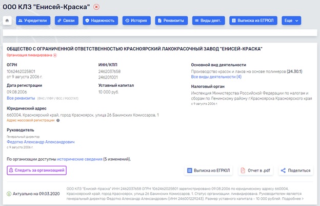The image size is (320, 206).
Task: Select INN value 2462037658
Action: [109, 71]
